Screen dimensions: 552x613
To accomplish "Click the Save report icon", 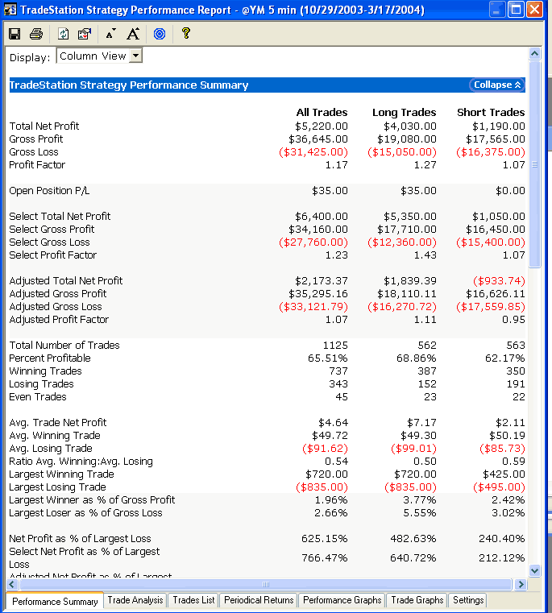I will pyautogui.click(x=15, y=34).
